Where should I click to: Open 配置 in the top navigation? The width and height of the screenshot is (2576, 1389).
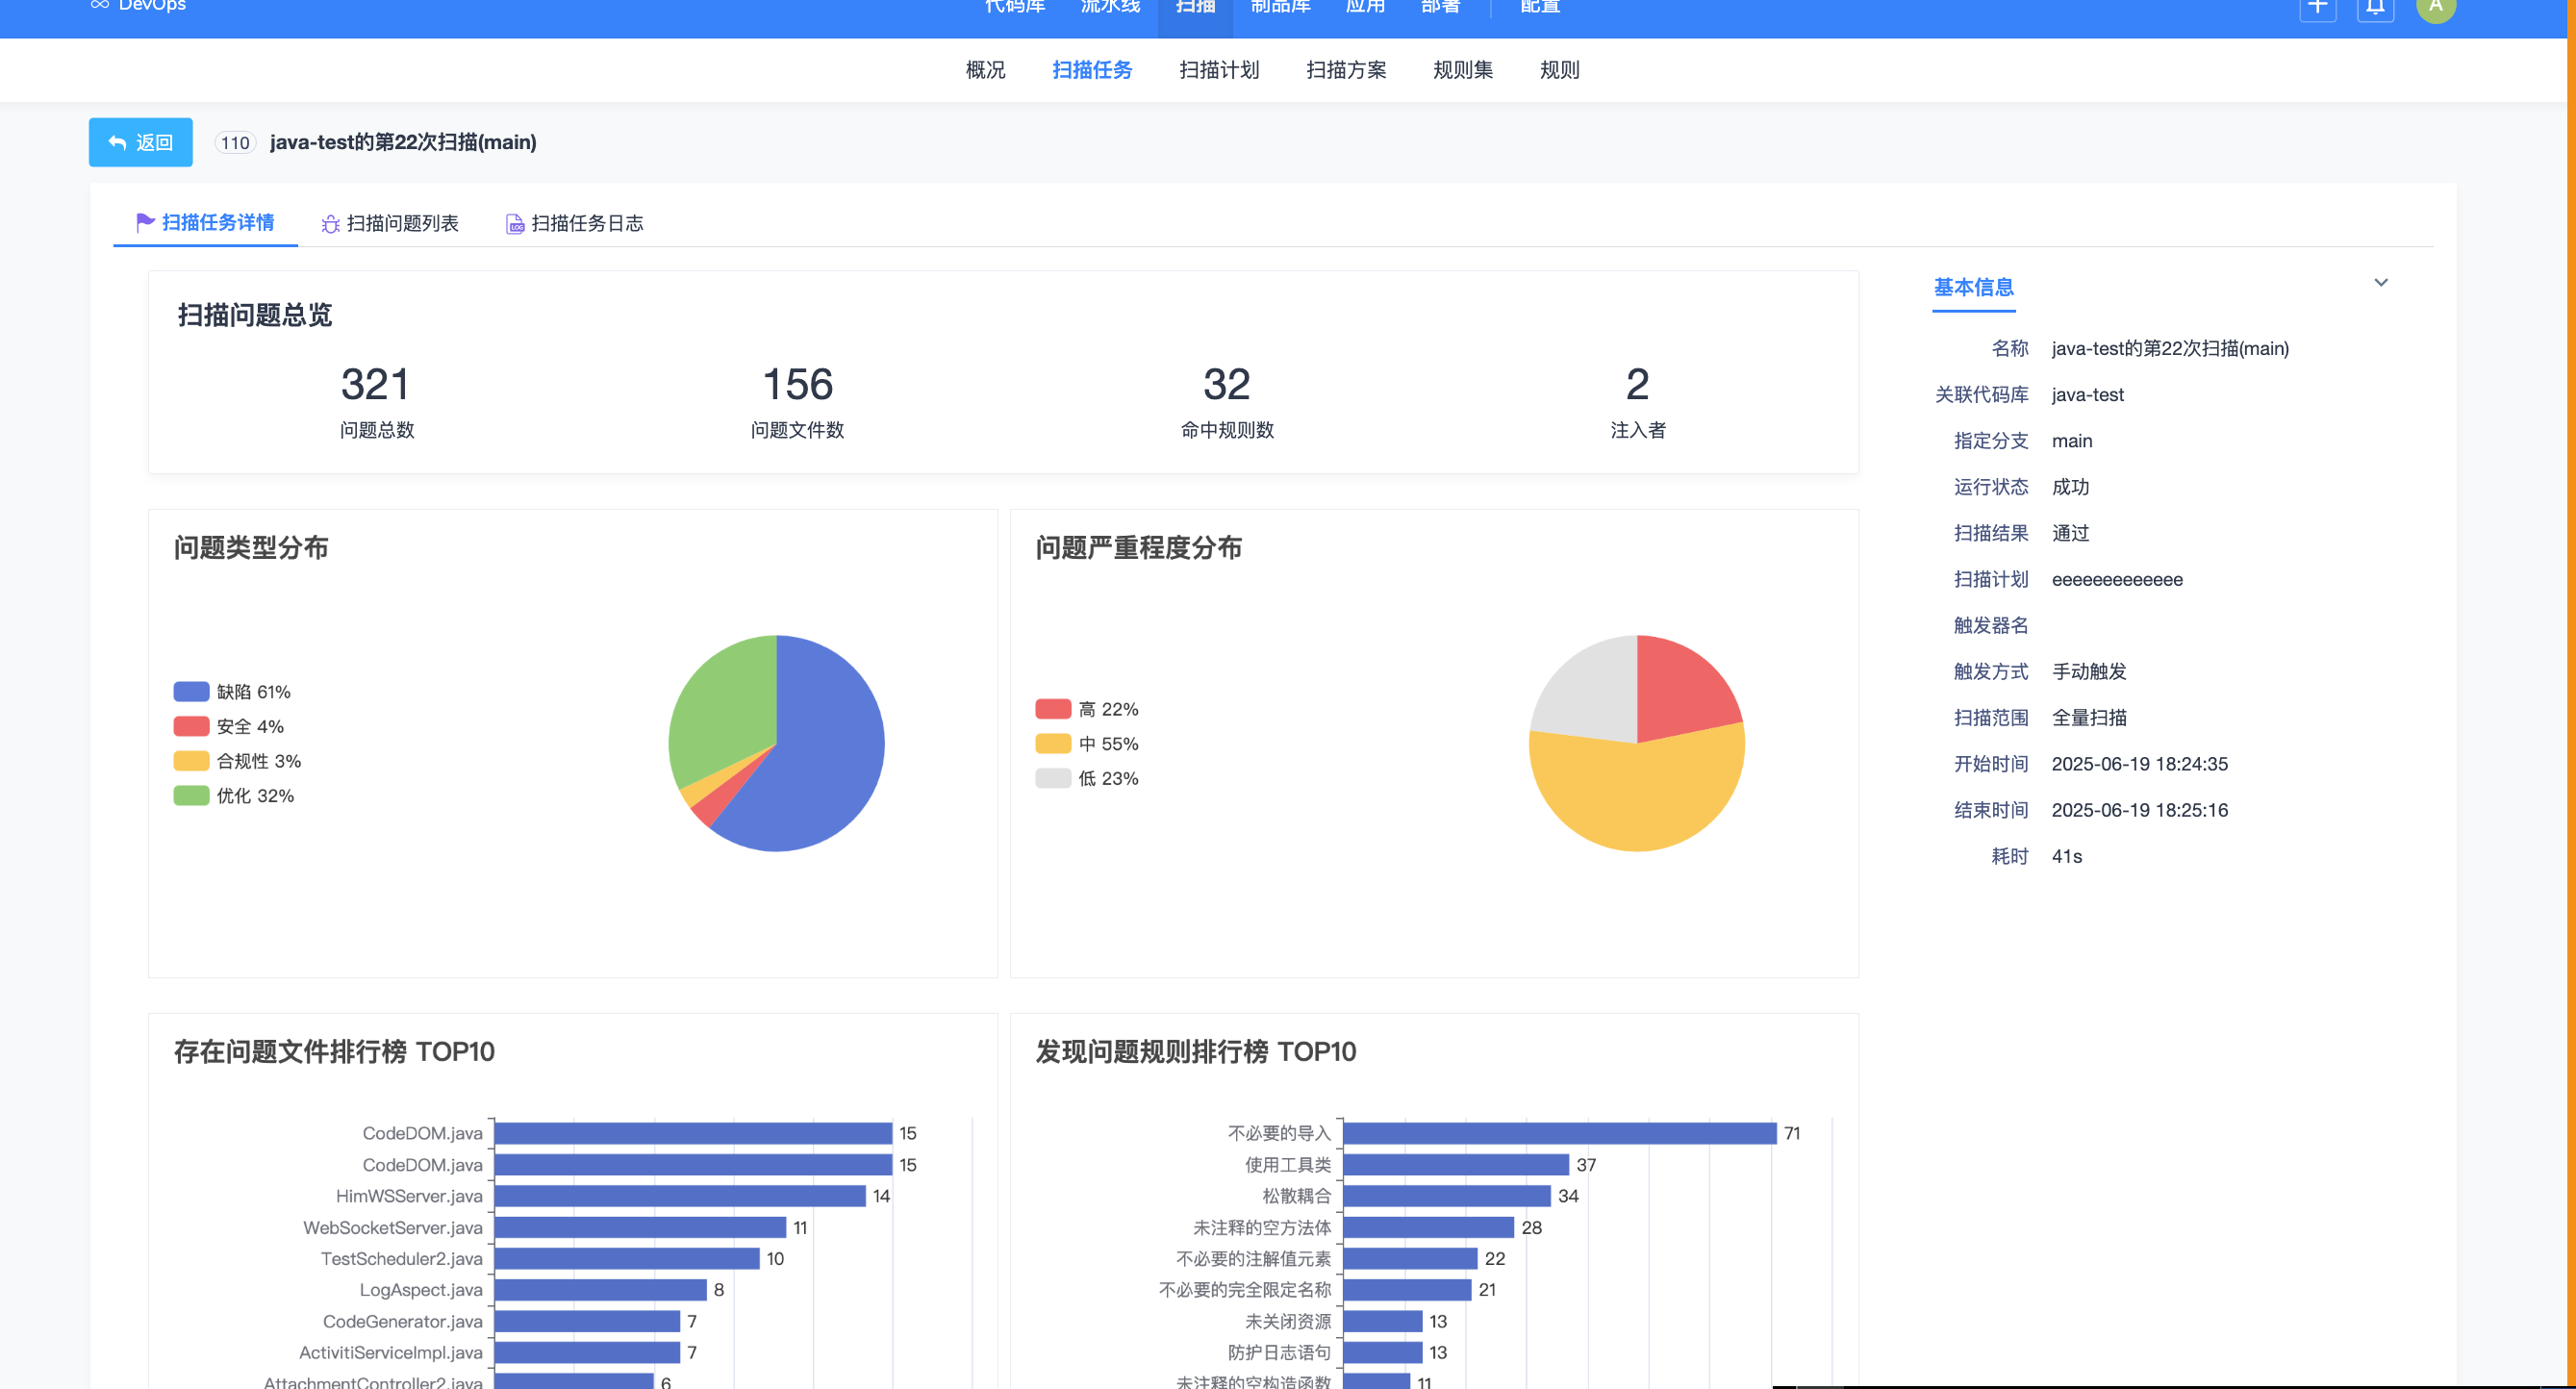click(1539, 8)
